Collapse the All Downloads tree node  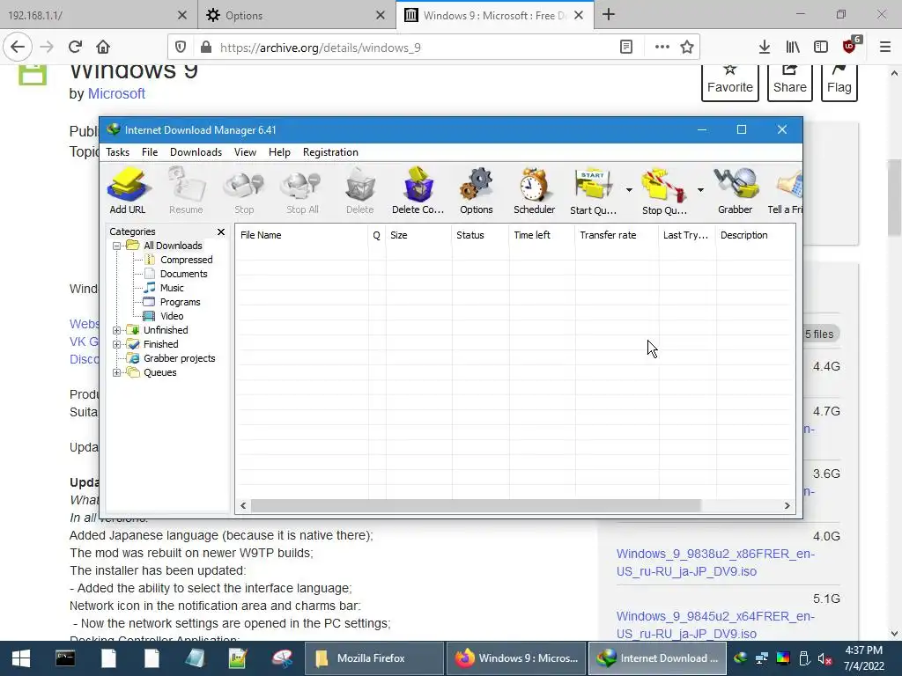(117, 246)
